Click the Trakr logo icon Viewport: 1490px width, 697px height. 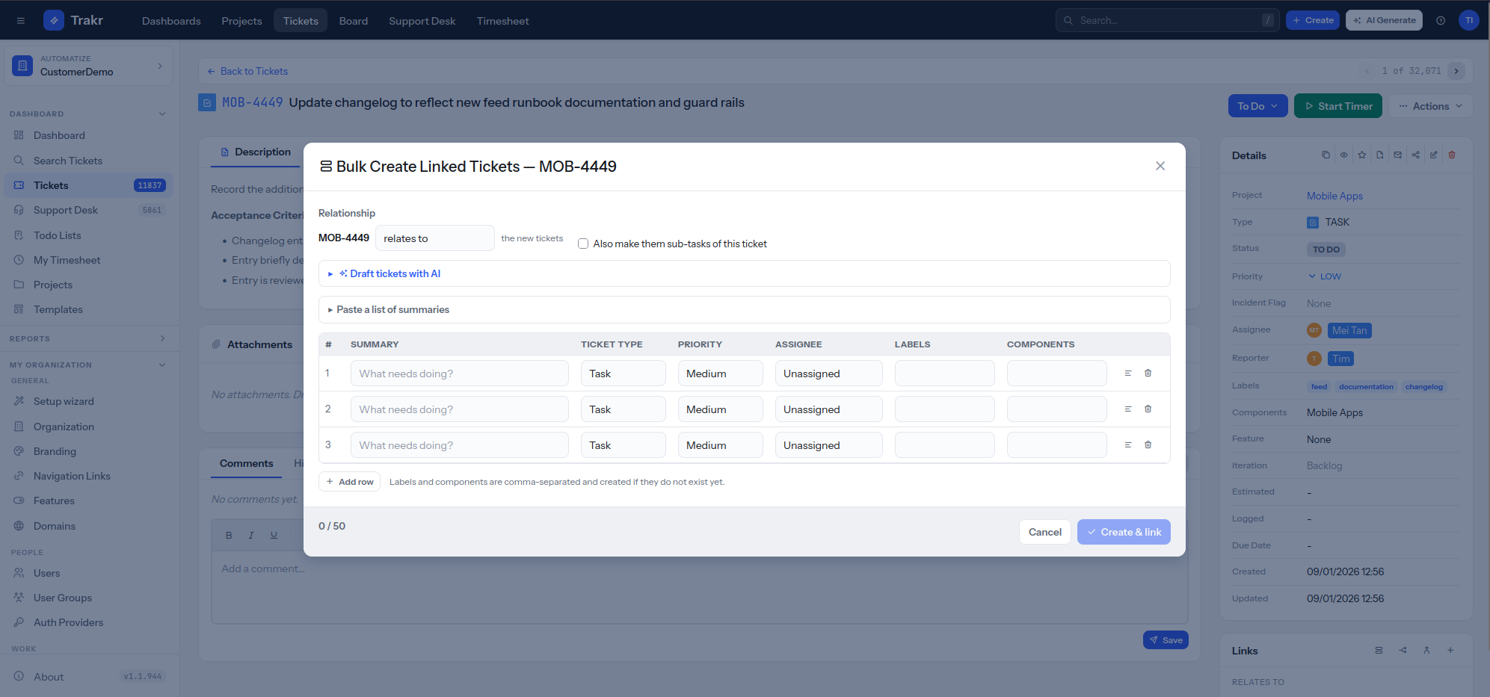54,20
